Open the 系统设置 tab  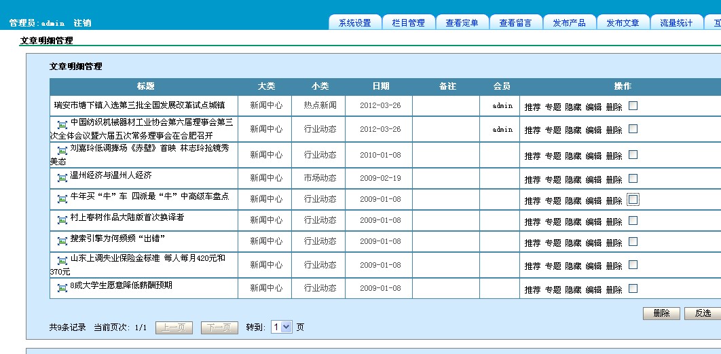click(x=354, y=22)
